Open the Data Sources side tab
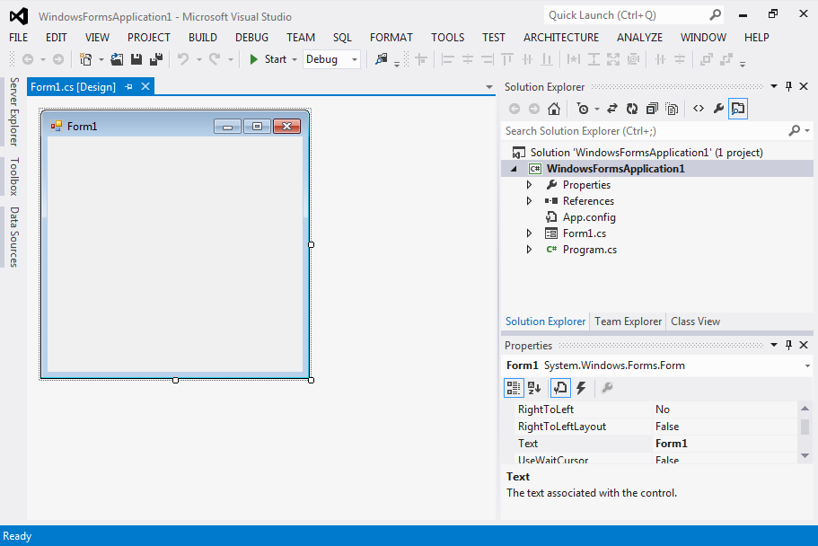The height and width of the screenshot is (546, 818). coord(14,237)
